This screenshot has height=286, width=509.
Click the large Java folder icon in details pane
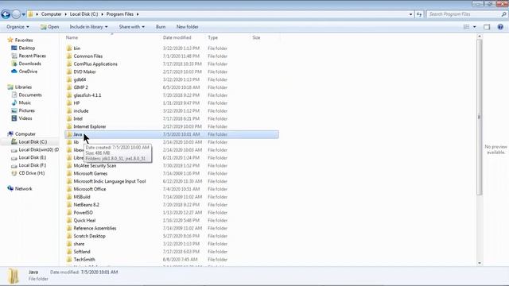(x=14, y=276)
